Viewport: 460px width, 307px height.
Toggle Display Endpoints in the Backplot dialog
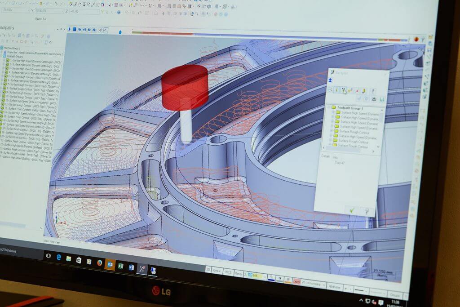pyautogui.click(x=357, y=91)
